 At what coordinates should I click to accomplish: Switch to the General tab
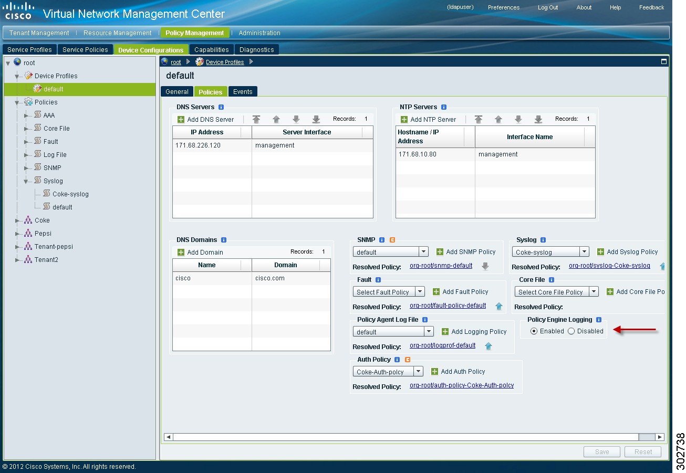click(177, 92)
